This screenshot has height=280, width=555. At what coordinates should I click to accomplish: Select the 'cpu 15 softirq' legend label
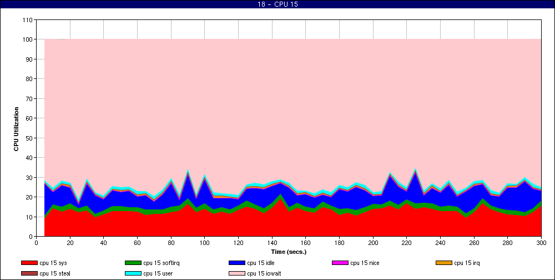coord(162,263)
